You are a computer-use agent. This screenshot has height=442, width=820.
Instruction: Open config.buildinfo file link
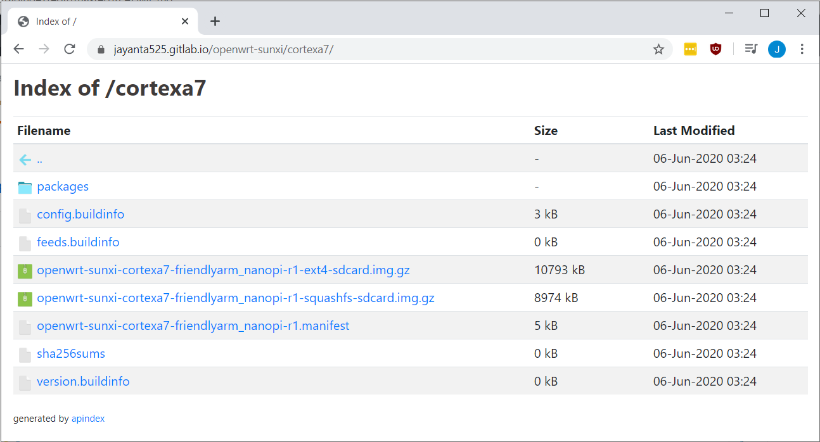pos(80,214)
